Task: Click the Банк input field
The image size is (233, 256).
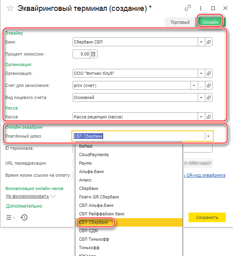Action: pyautogui.click(x=135, y=42)
